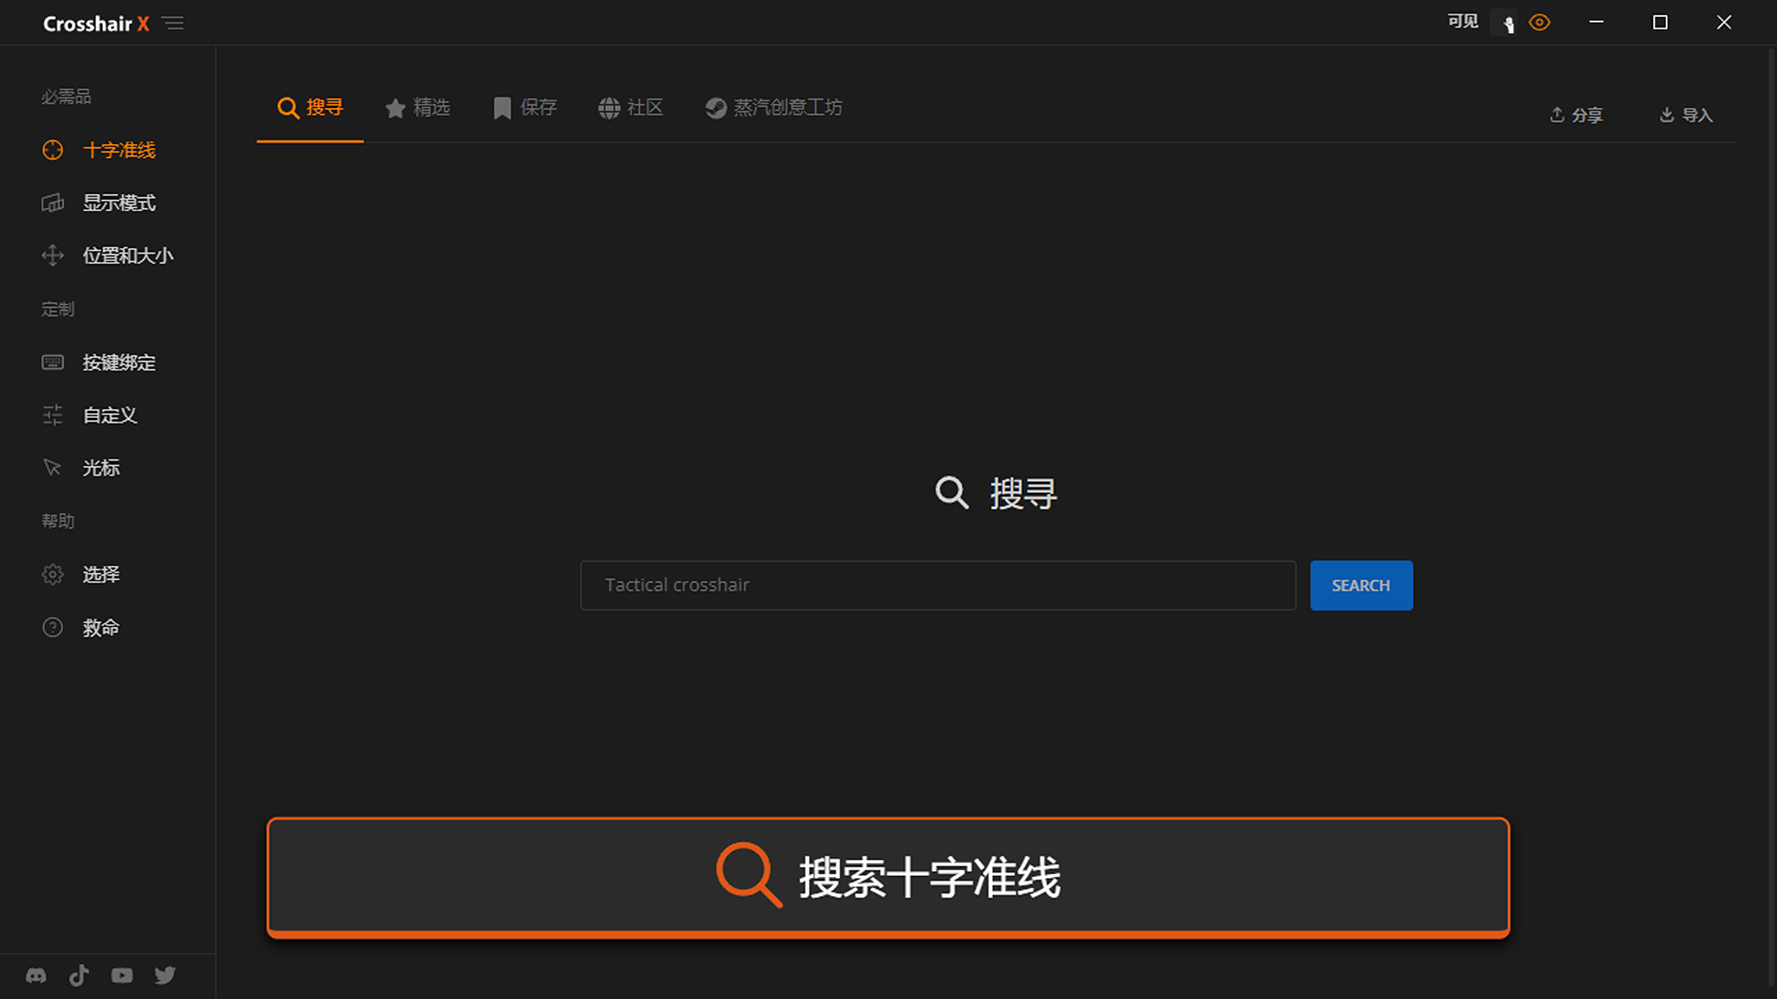Collapse sidebar using hamburger menu icon
Screen dimensions: 1777x999
coord(172,23)
